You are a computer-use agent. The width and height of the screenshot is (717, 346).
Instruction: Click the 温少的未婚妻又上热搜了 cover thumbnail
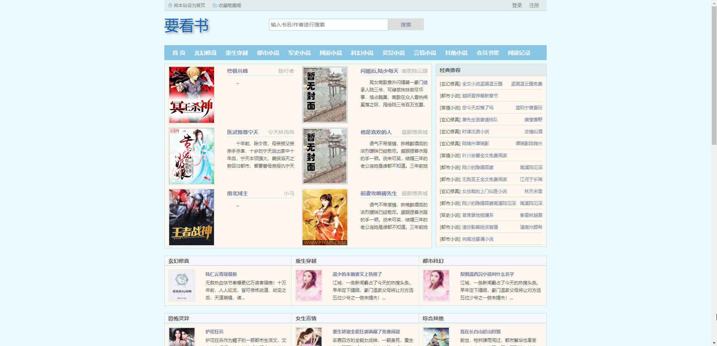click(x=309, y=286)
